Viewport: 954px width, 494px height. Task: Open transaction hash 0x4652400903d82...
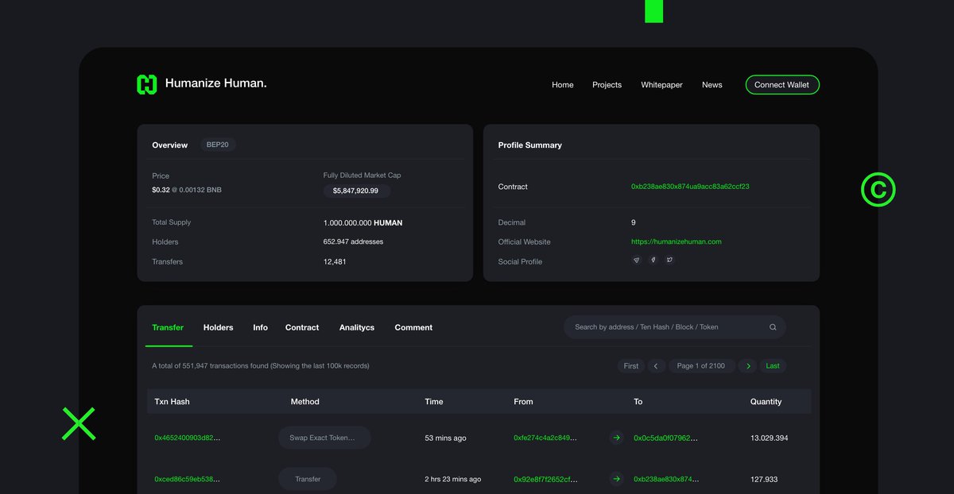[x=188, y=438]
